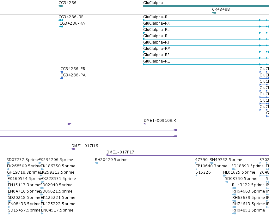Click the EK125221.5prime EST label
Screen dimensions: 269x215
point(58,198)
